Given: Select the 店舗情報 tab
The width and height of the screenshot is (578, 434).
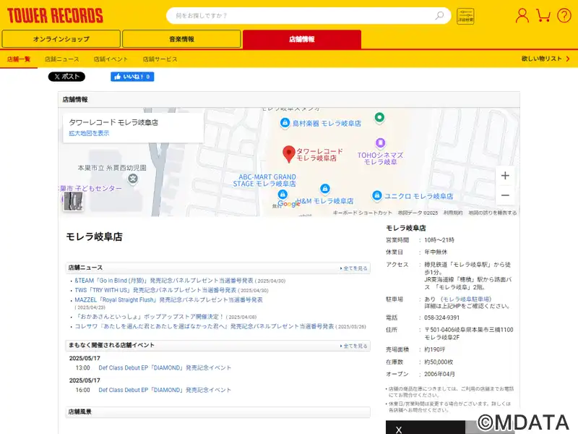Looking at the screenshot, I should point(302,39).
